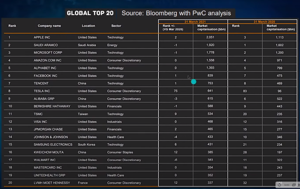Select ALIBABA GRP company name

(x=44, y=99)
